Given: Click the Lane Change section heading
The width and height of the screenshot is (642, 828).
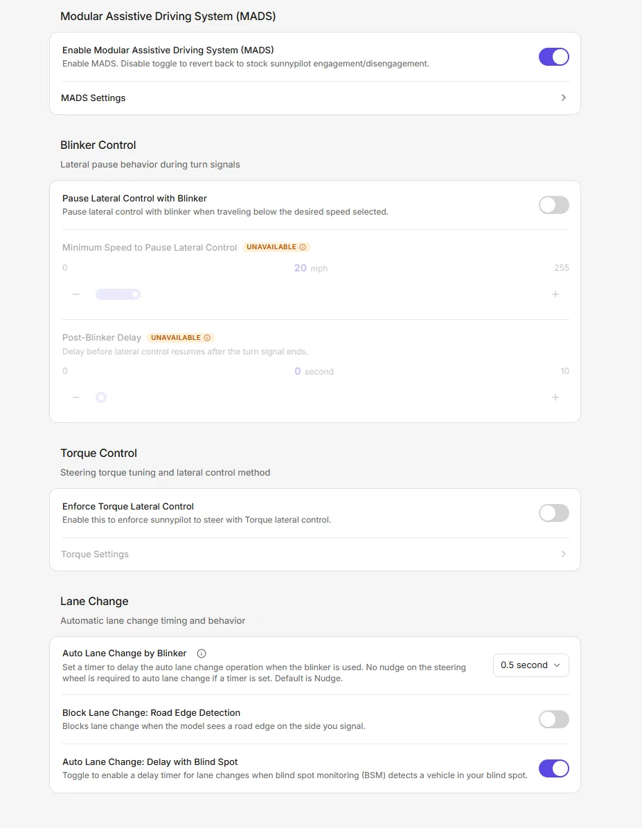Looking at the screenshot, I should 94,602.
